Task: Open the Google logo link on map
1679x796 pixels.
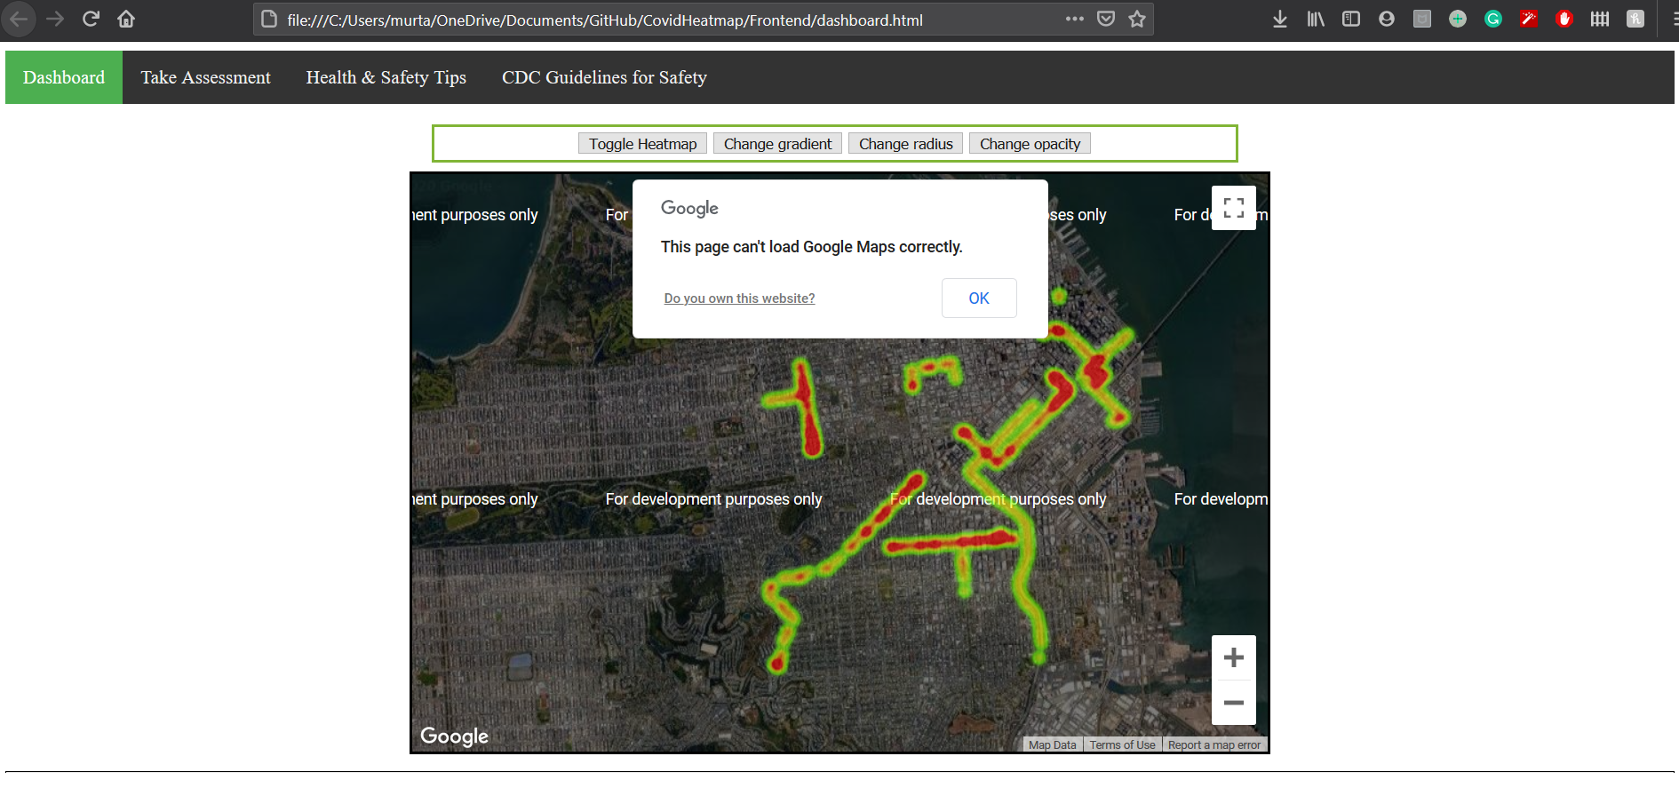Action: pos(454,736)
